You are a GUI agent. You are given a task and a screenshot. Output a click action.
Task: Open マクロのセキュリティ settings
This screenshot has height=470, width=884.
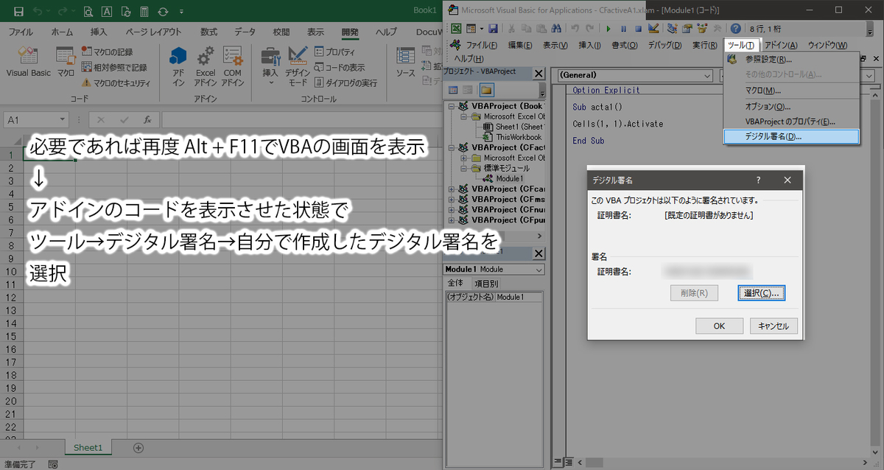click(x=116, y=83)
